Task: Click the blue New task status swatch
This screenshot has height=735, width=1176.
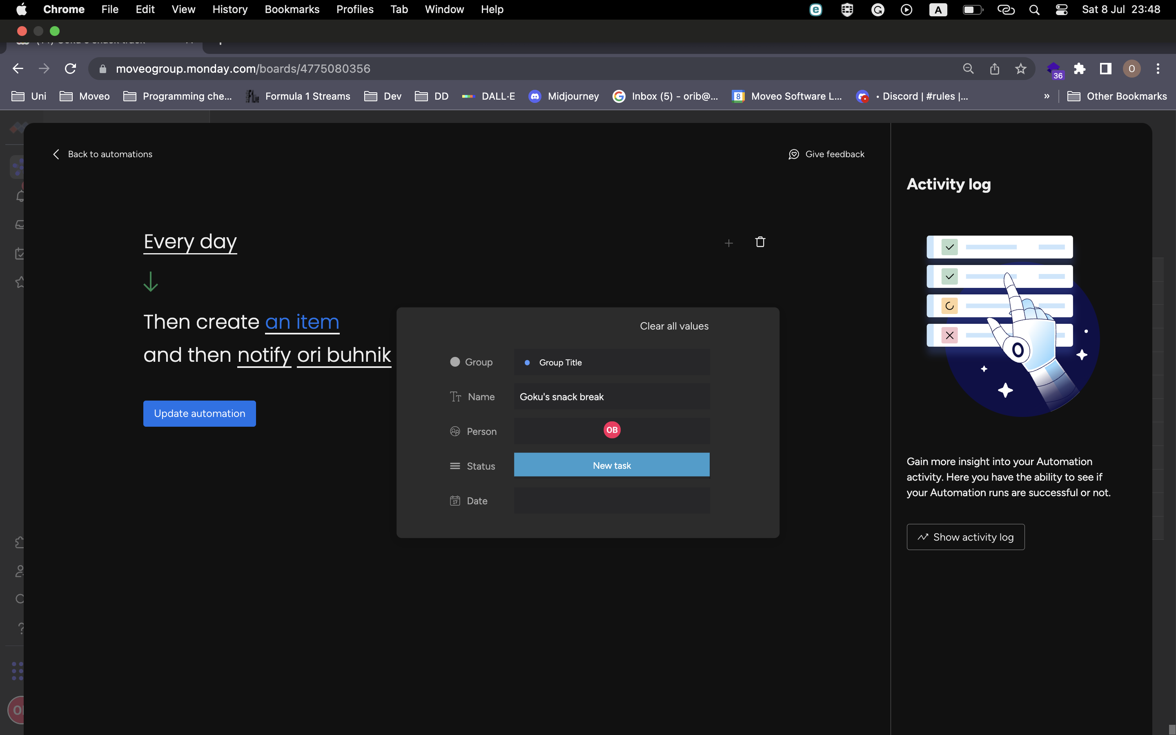Action: [x=611, y=465]
